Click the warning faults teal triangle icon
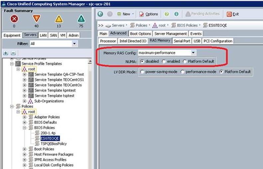Viewport: 263px width, 169px height. pos(81,19)
